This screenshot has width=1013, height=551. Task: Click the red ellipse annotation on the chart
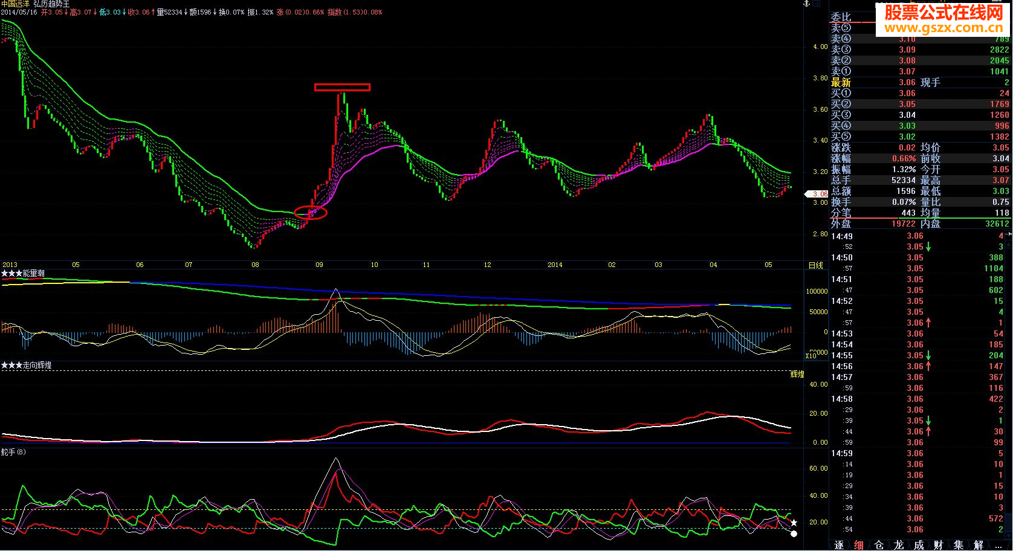[x=310, y=213]
